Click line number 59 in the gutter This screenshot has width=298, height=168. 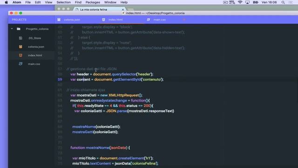point(60,79)
